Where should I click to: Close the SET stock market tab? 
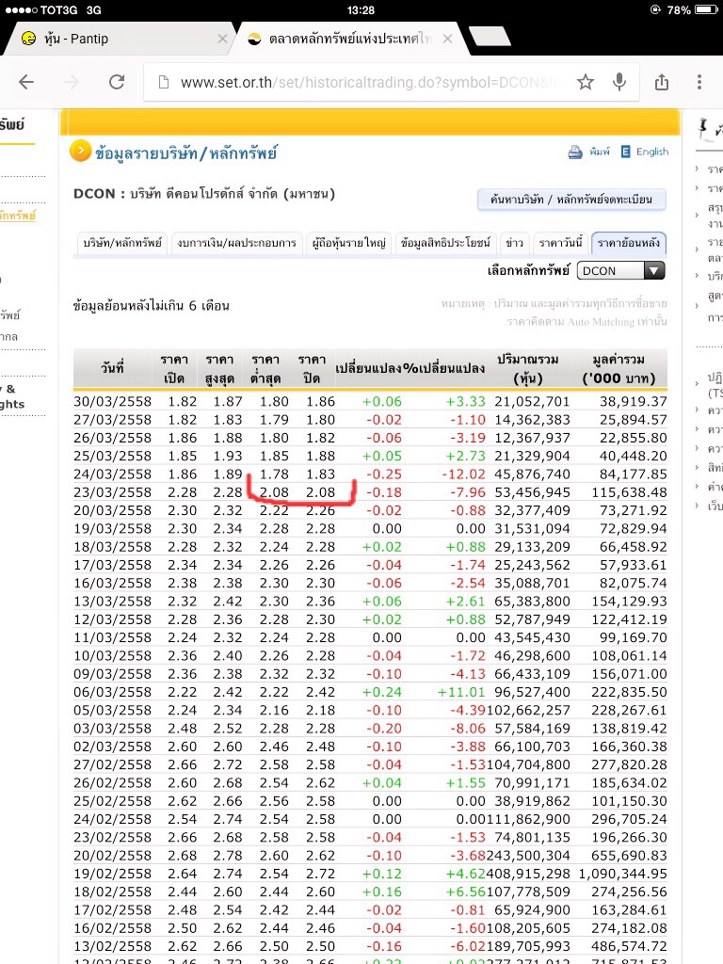[448, 39]
